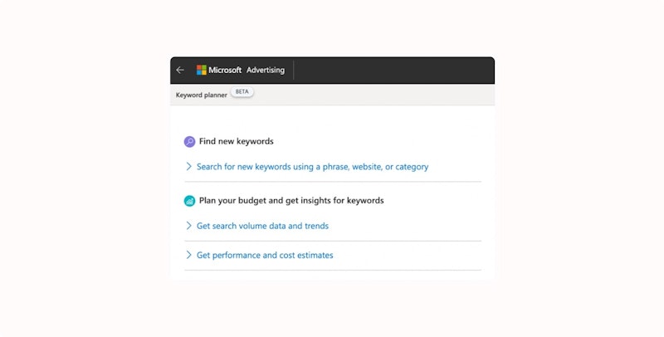Click the Microsoft four-square logo
The height and width of the screenshot is (337, 664).
coord(202,71)
